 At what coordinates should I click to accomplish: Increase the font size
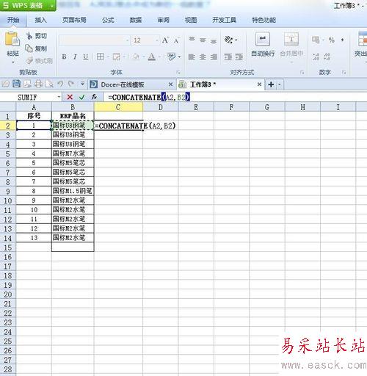165,40
